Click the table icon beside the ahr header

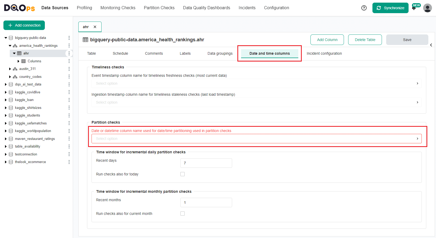coord(85,39)
